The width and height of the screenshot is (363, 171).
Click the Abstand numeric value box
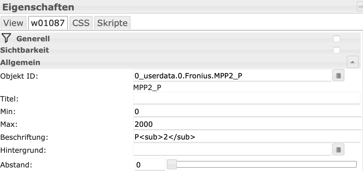150,165
